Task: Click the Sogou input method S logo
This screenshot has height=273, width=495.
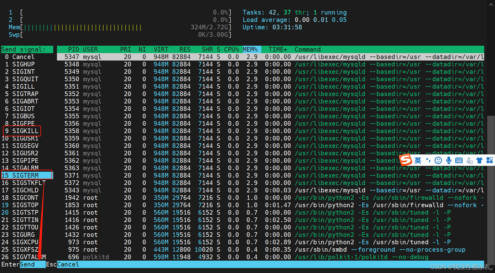Action: click(406, 160)
